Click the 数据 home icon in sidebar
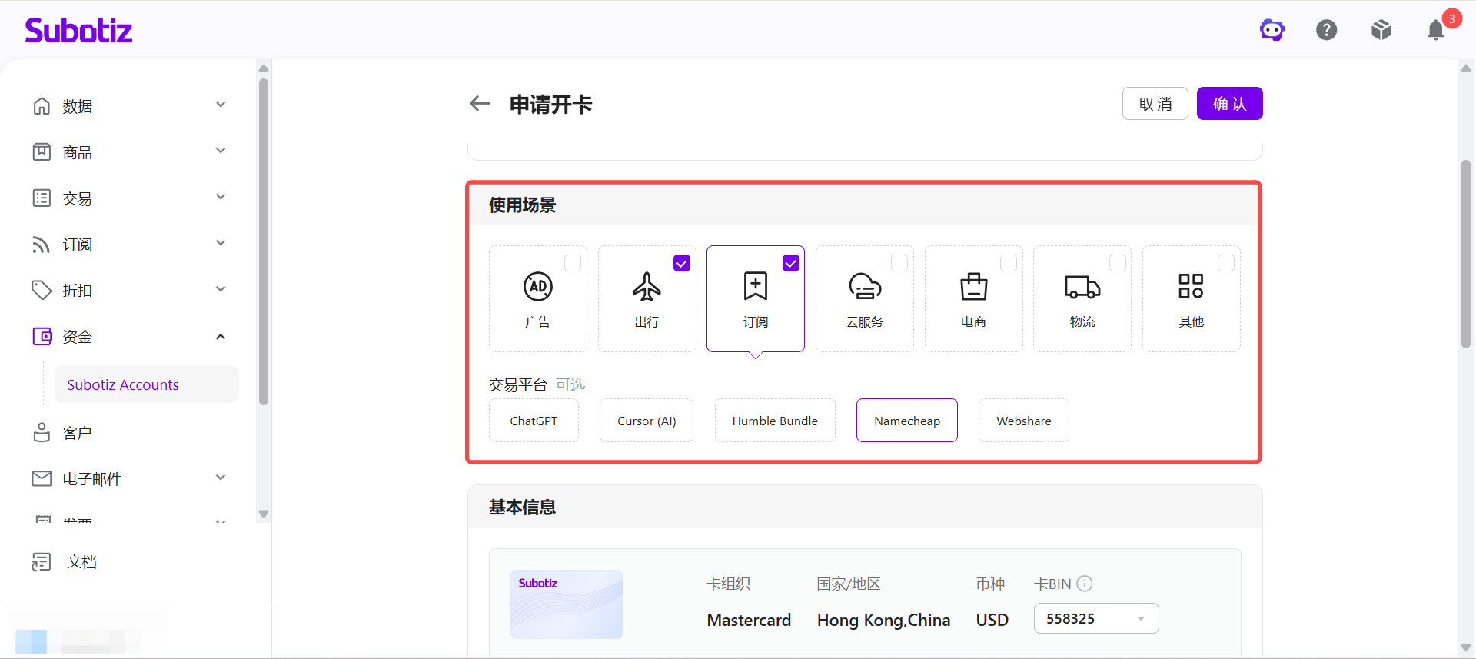1476x659 pixels. (42, 105)
